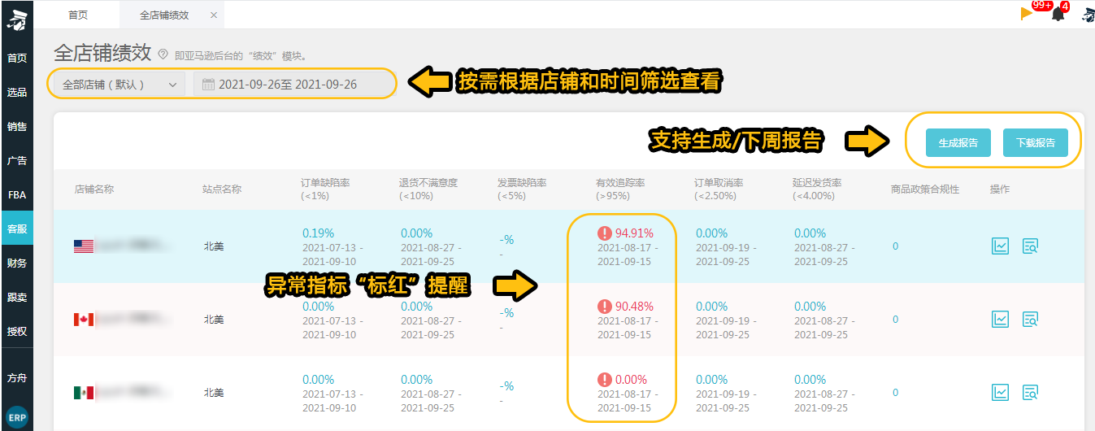Open the 销售 sidebar menu item
This screenshot has height=431, width=1095.
coord(17,126)
